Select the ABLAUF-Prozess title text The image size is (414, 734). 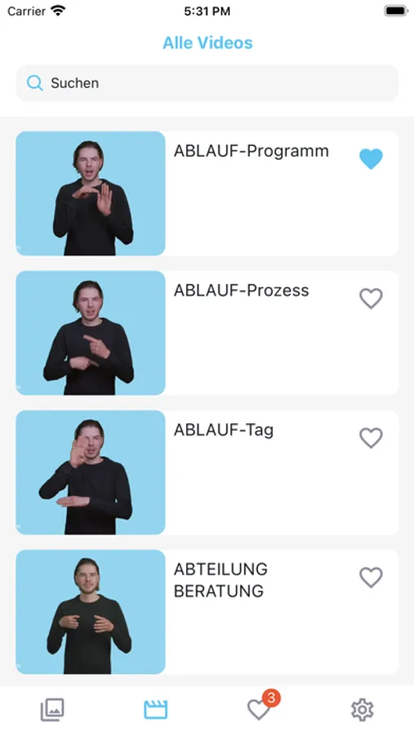click(242, 290)
